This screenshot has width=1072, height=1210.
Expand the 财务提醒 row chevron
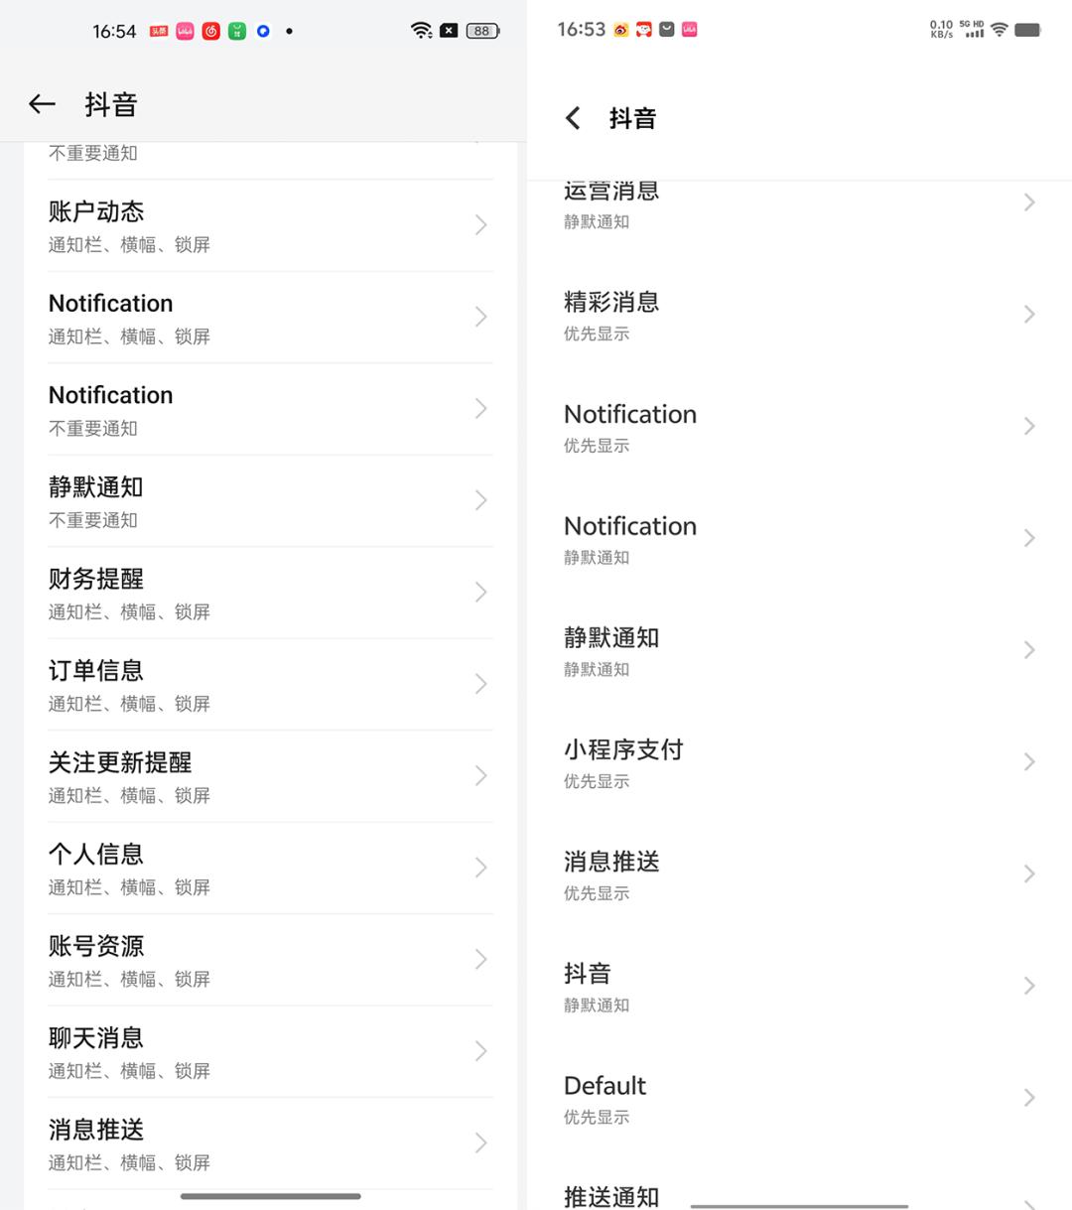480,593
